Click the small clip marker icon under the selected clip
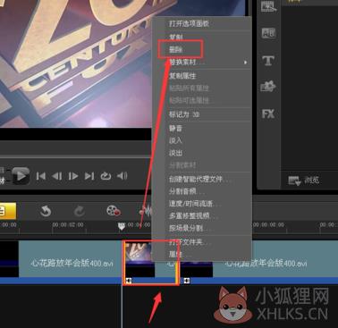This screenshot has height=328, width=338. [x=129, y=281]
